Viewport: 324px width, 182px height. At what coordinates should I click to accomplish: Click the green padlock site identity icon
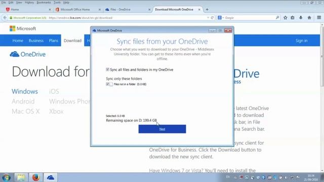pos(11,18)
